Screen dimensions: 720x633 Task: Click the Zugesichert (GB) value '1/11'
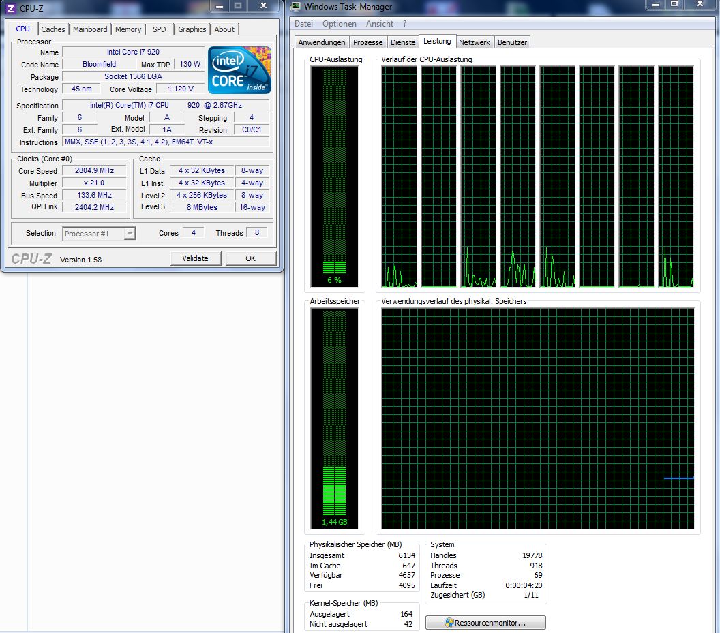[x=531, y=595]
